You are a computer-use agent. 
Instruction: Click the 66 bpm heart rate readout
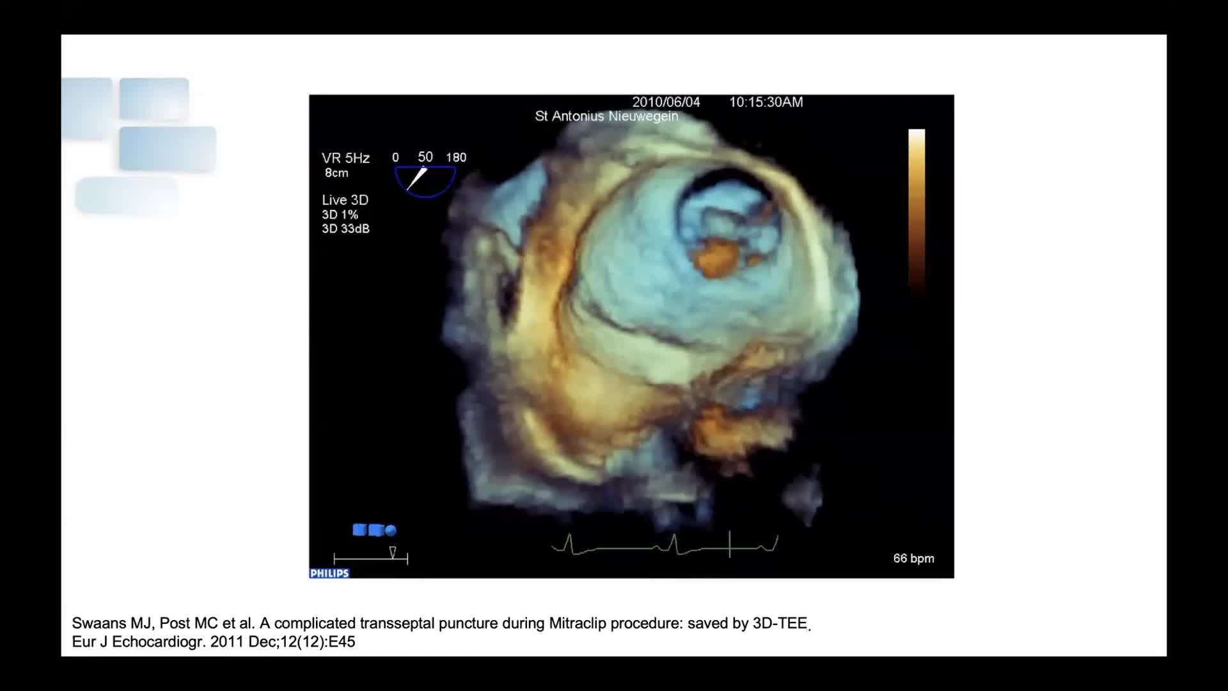(913, 559)
